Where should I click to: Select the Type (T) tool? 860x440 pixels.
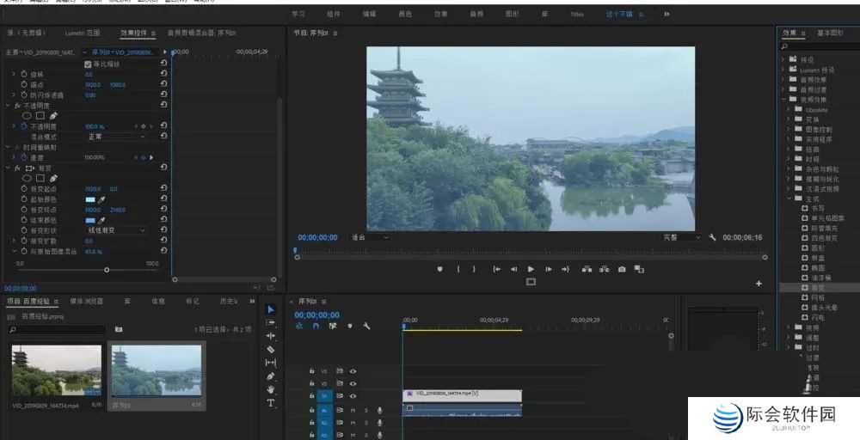(271, 402)
